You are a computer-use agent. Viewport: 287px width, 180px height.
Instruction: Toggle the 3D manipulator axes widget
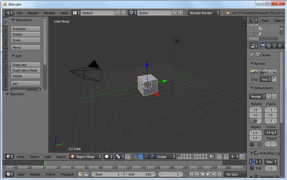pyautogui.click(x=135, y=157)
